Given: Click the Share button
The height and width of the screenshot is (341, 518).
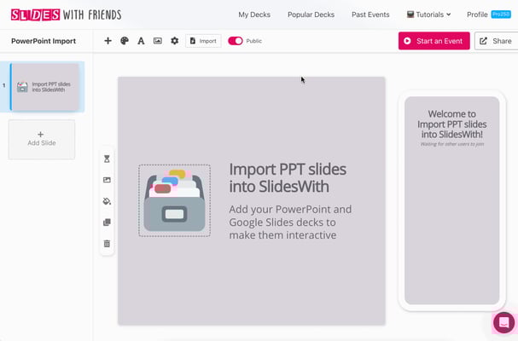Looking at the screenshot, I should pyautogui.click(x=496, y=41).
